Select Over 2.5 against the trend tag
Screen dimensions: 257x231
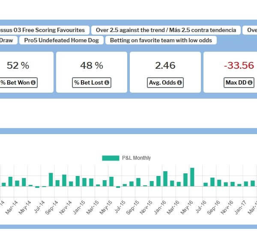tap(166, 30)
